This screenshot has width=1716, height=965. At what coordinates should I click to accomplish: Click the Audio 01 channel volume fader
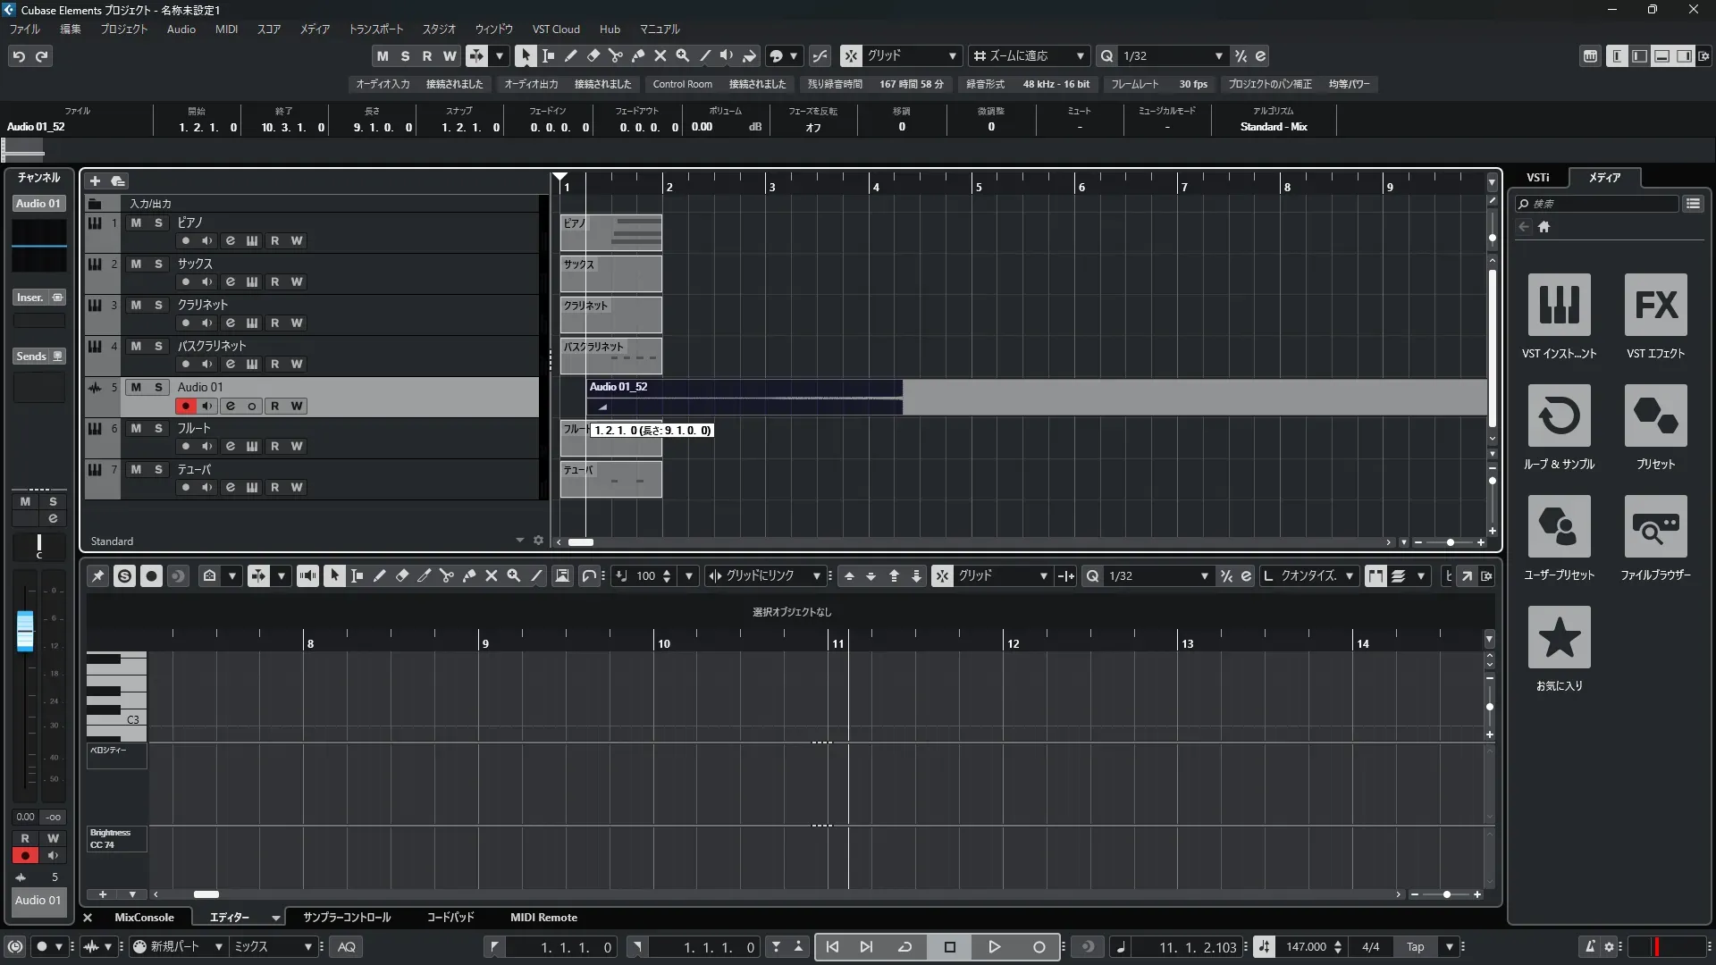[25, 631]
